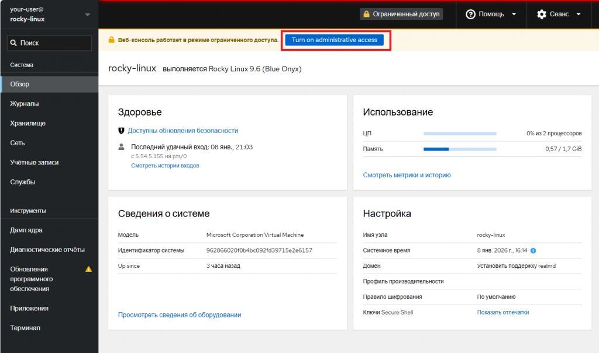The image size is (599, 353).
Task: Click the user icon next to last login entry
Action: click(x=121, y=147)
